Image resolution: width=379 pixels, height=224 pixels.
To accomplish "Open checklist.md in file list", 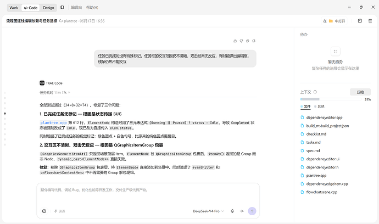I will click(316, 134).
